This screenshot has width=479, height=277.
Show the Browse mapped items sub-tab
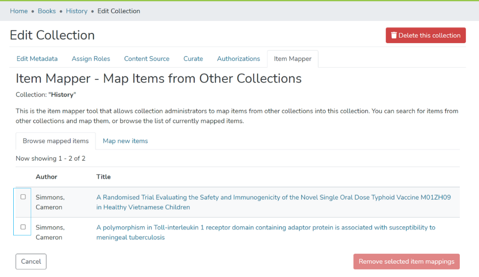(x=55, y=141)
